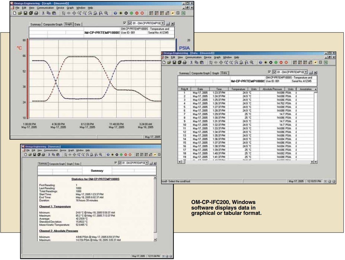Screen dimensions: 345x260
Task: Click green start device icon in Data window
Action: pyautogui.click(x=276, y=63)
